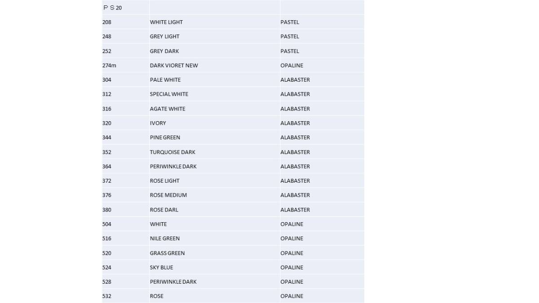Select code cell 274m
Screen dimensions: 539x303
109,66
